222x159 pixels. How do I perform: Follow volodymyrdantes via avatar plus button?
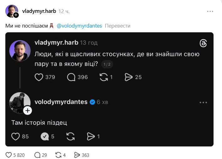[28, 110]
